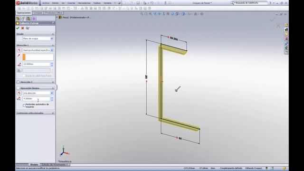Open the Plano de croquis dropdown
Image resolution: width=304 pixels, height=171 pixels.
[52, 38]
